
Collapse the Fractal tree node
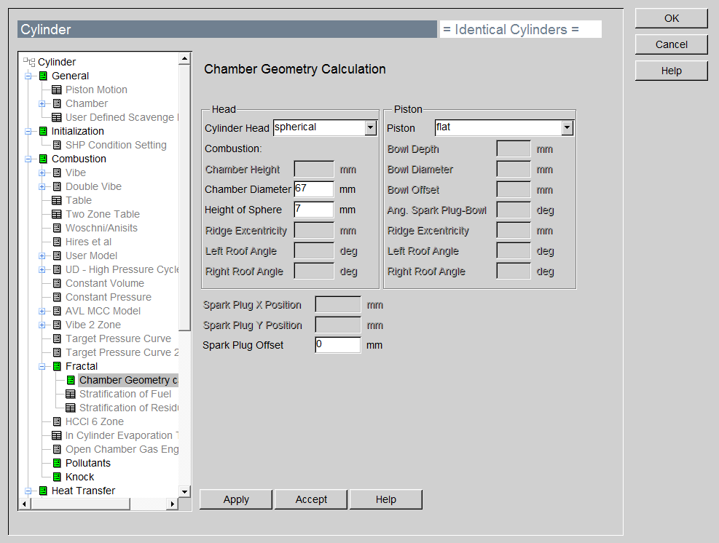tap(42, 366)
